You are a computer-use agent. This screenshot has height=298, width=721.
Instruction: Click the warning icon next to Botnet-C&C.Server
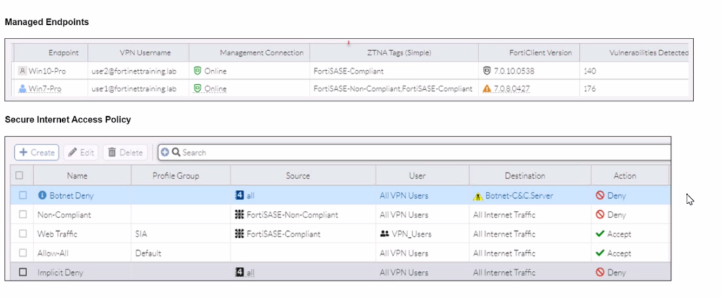point(478,196)
